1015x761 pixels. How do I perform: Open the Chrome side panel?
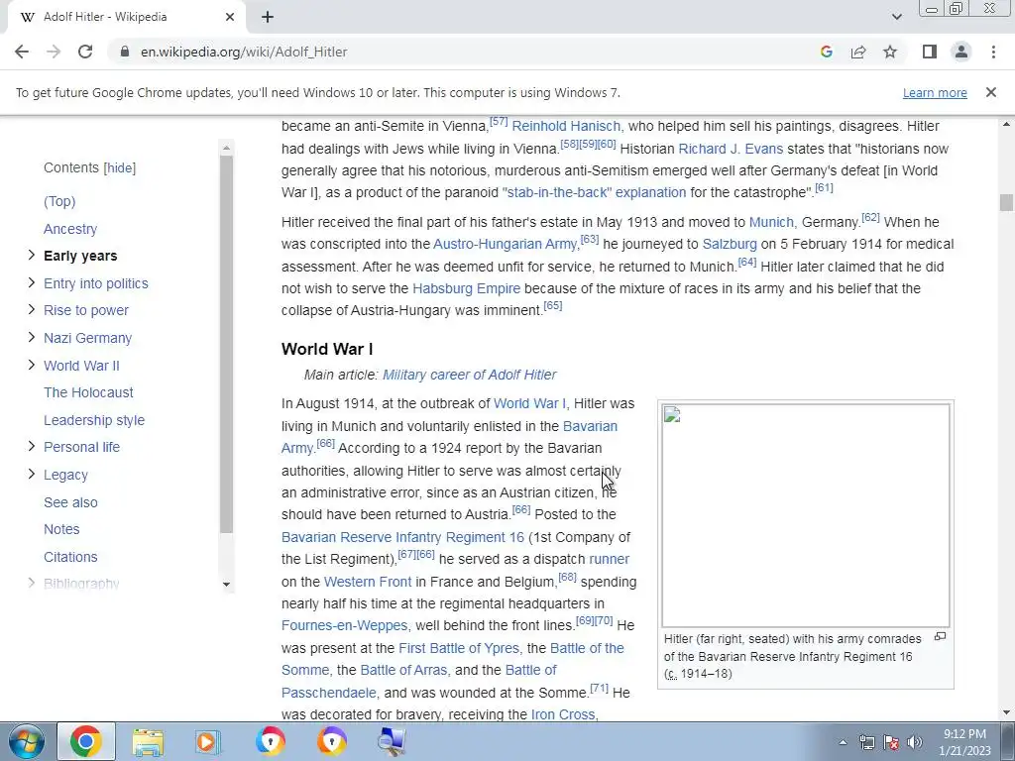[930, 52]
